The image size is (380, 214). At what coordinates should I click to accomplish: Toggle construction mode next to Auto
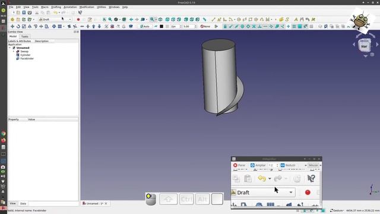(156, 26)
